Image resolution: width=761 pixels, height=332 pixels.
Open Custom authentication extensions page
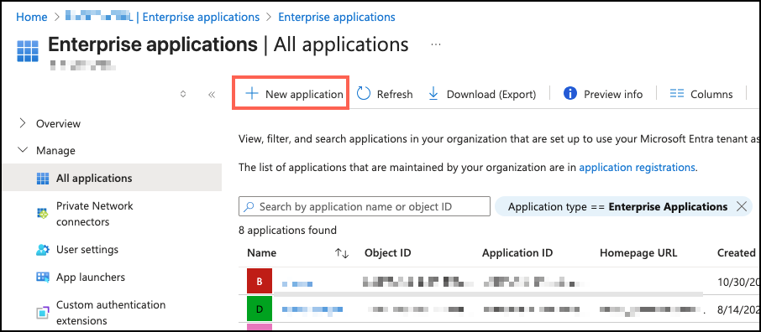pyautogui.click(x=111, y=313)
